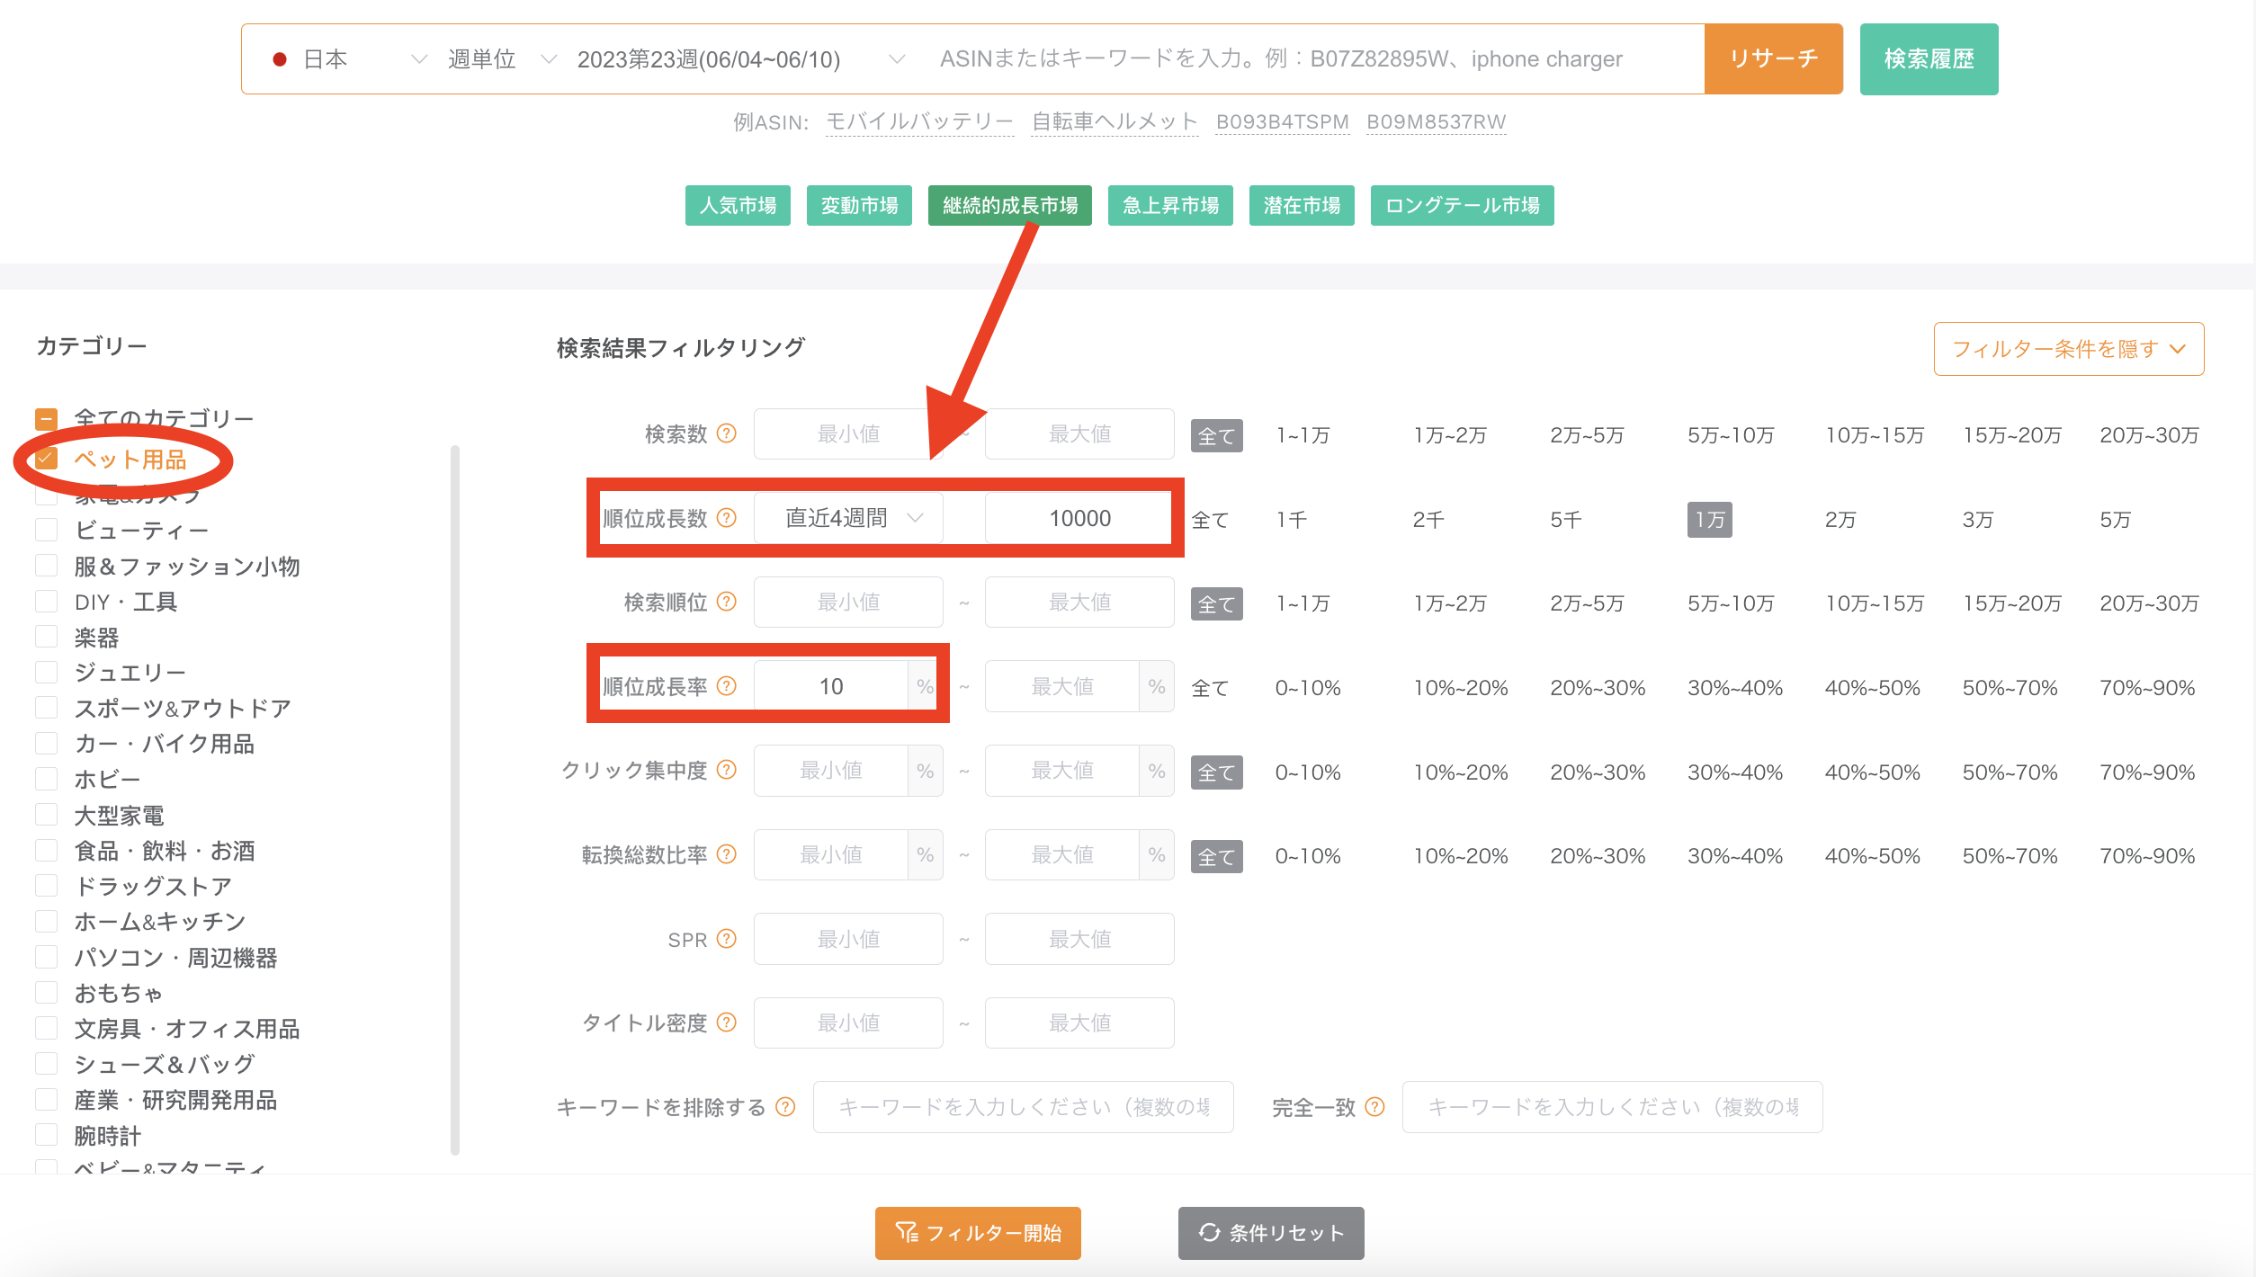Select 10%~20% preset in 順位成長率 row
Viewport: 2256px width, 1277px height.
click(1461, 688)
